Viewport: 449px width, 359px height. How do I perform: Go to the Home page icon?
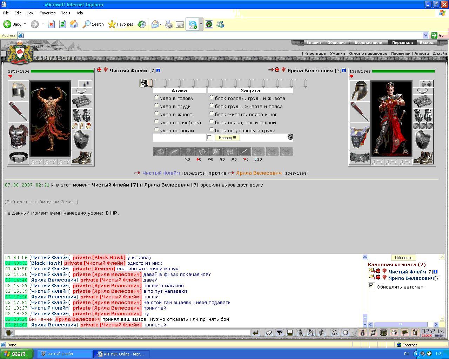pyautogui.click(x=74, y=24)
